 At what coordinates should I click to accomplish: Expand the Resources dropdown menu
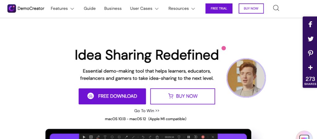[x=181, y=8]
